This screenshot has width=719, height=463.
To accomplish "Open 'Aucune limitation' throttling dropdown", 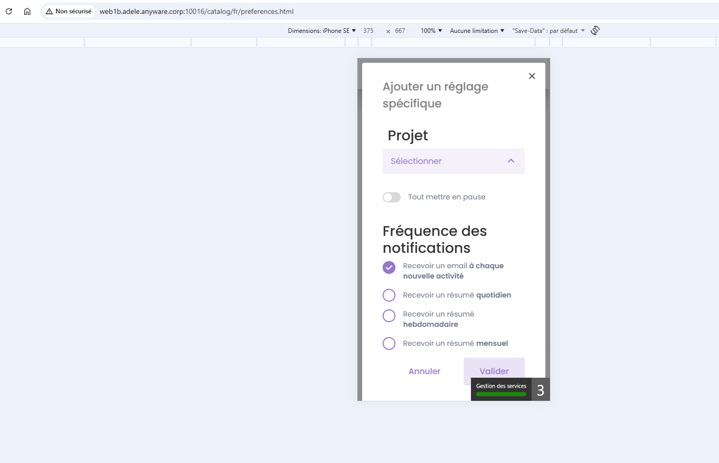I will pos(477,31).
